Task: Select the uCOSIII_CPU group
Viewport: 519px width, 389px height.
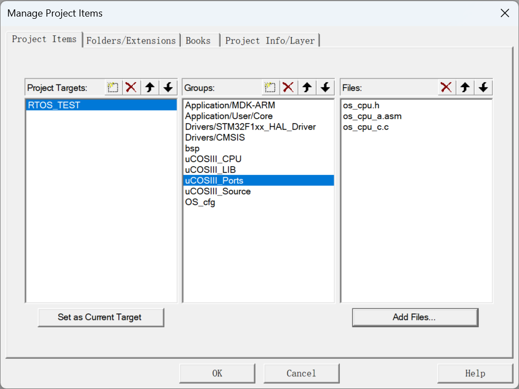Action: coord(259,159)
